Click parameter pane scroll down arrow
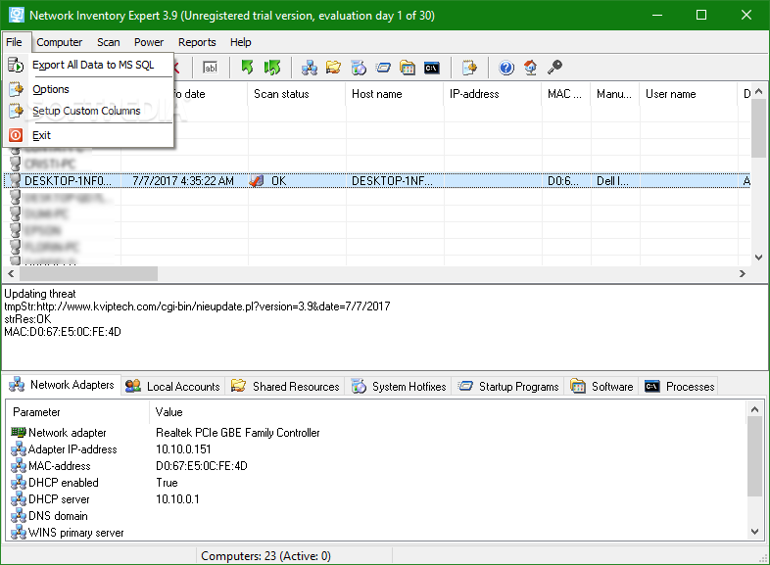 754,531
